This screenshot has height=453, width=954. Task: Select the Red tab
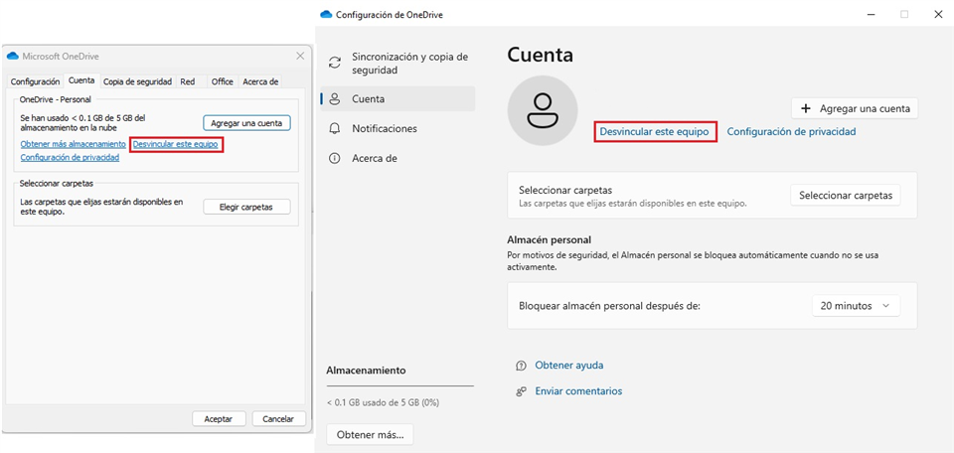click(188, 81)
